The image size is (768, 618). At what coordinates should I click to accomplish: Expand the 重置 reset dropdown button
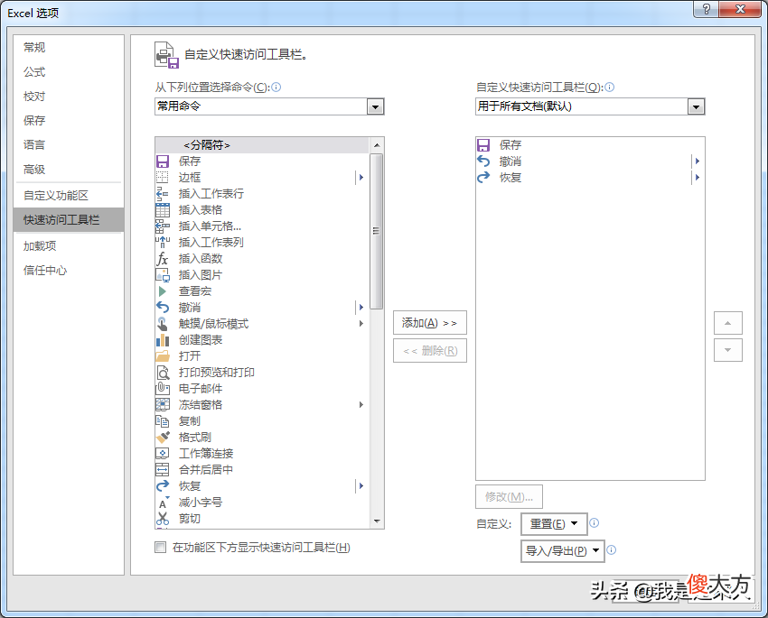tap(554, 524)
